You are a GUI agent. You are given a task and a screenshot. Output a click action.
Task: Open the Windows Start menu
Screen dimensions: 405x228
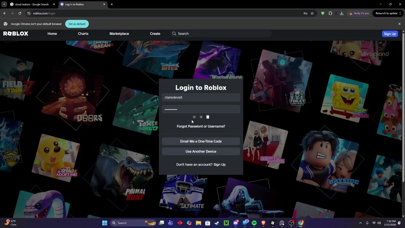(x=105, y=223)
